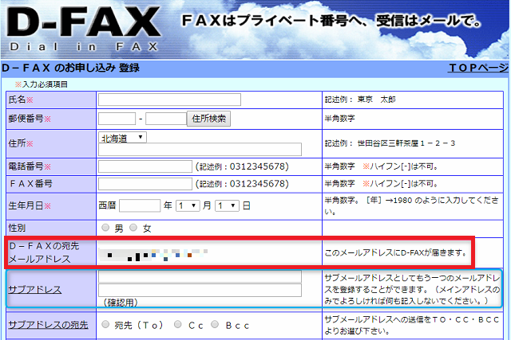
Task: Click the D-FAXのお申し込み 登録 heading
Action: coord(71,68)
